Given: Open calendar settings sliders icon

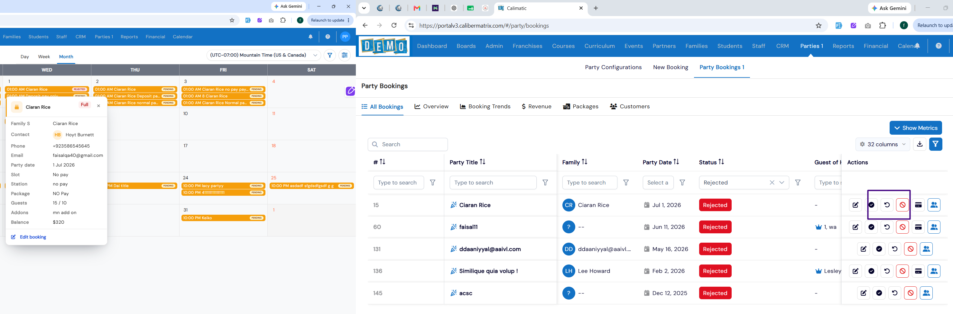Looking at the screenshot, I should pyautogui.click(x=345, y=55).
